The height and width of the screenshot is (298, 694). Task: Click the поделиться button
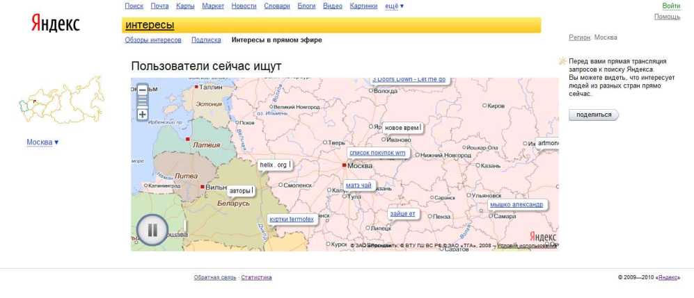594,115
